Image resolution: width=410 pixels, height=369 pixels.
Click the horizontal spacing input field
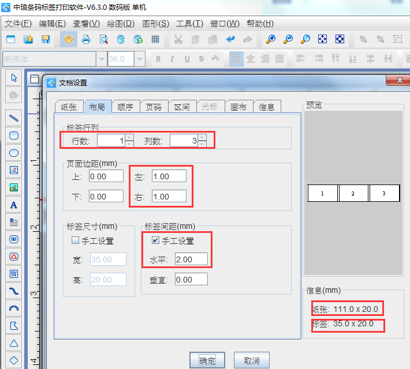click(192, 259)
